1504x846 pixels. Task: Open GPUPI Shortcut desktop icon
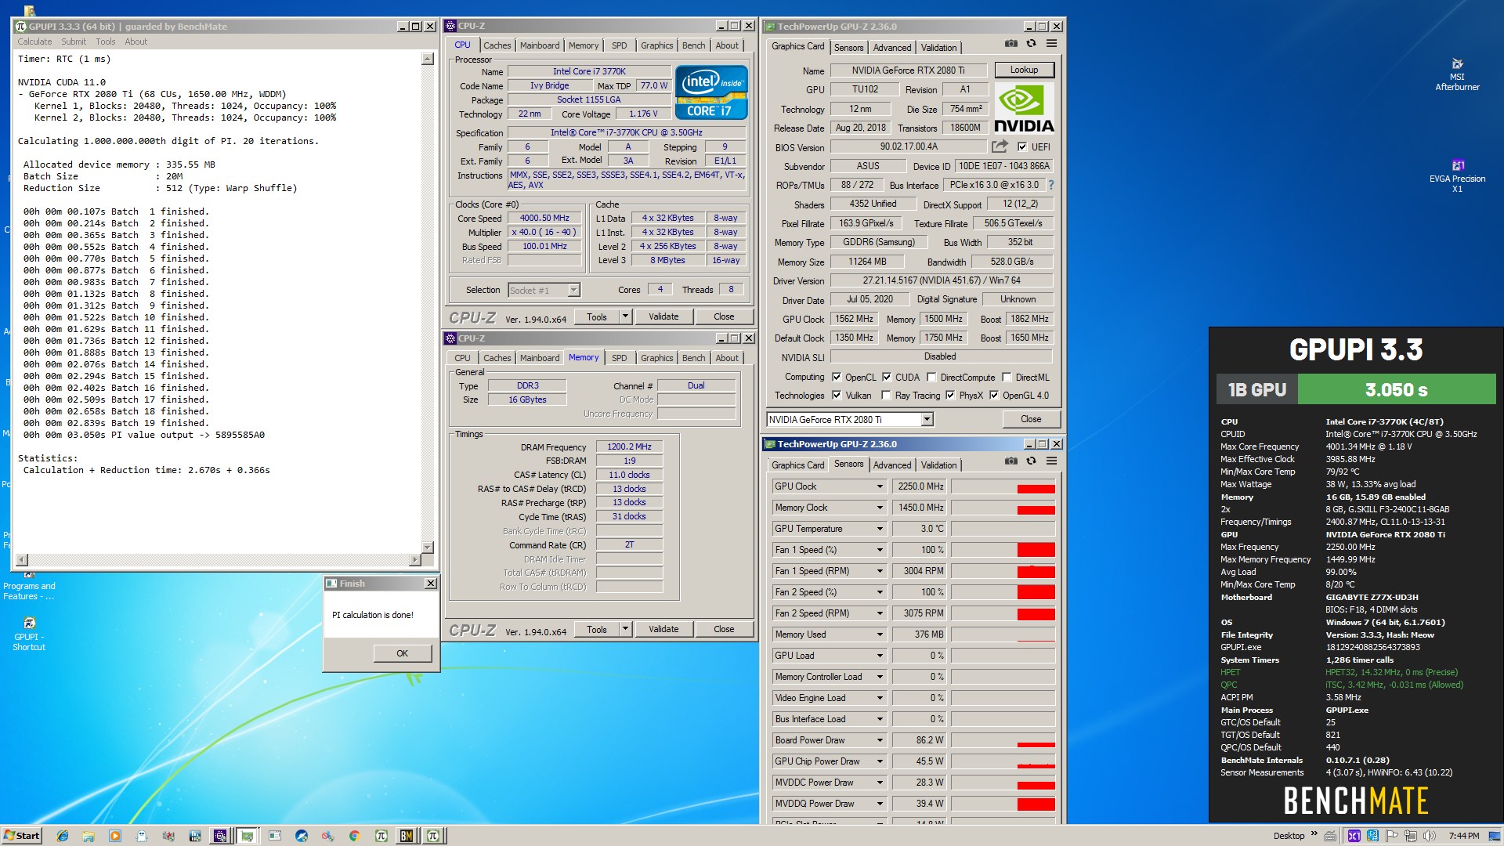pos(29,634)
